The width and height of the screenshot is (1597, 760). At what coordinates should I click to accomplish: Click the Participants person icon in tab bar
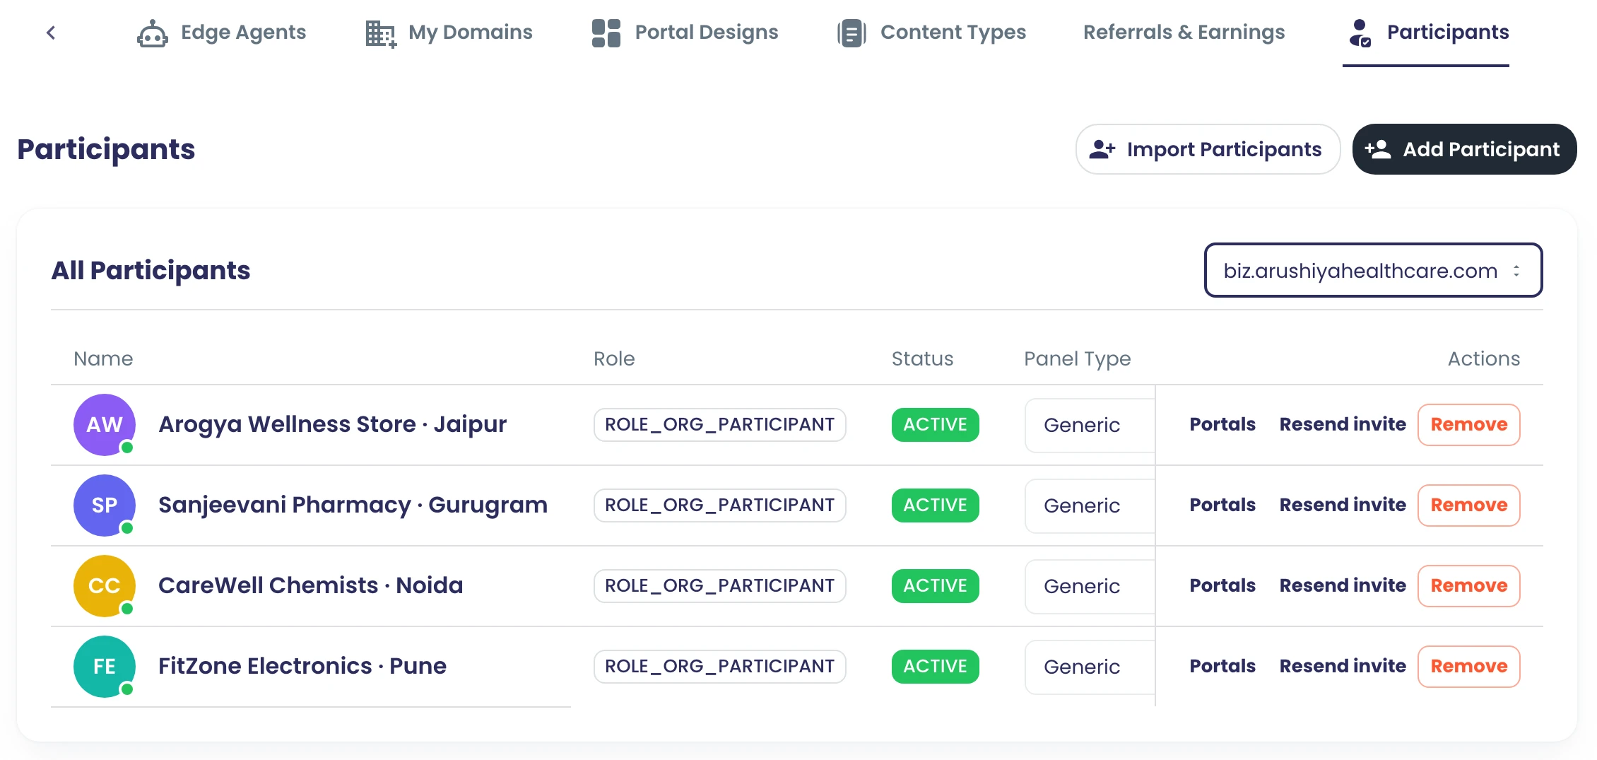pyautogui.click(x=1360, y=33)
